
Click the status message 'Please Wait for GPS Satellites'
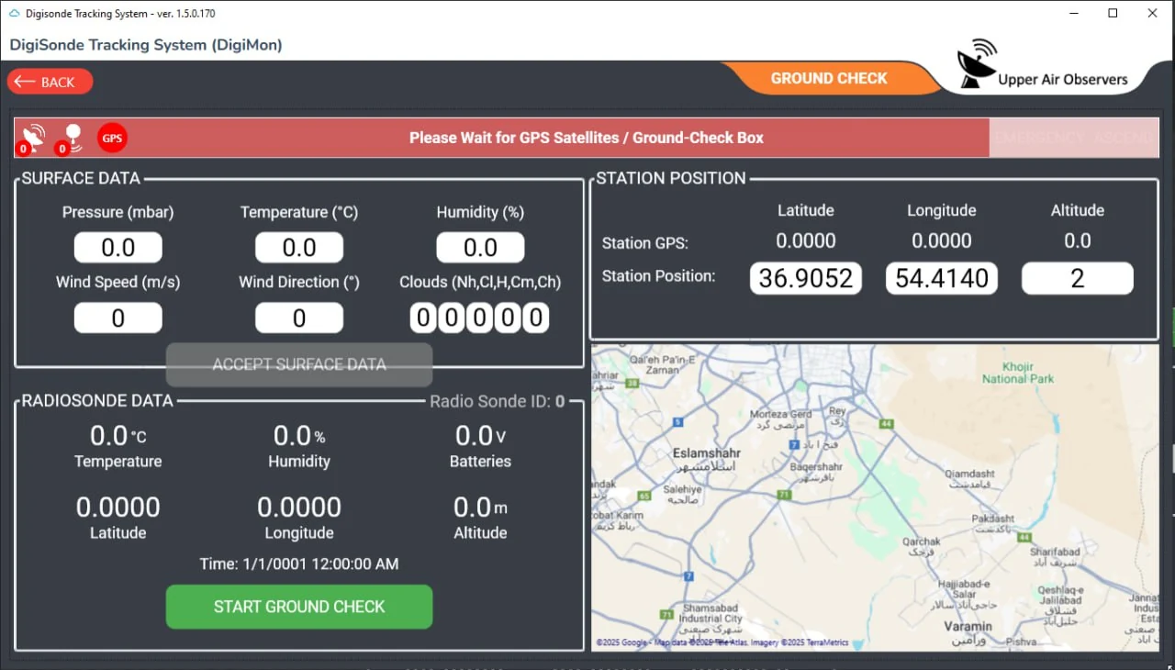pos(587,138)
